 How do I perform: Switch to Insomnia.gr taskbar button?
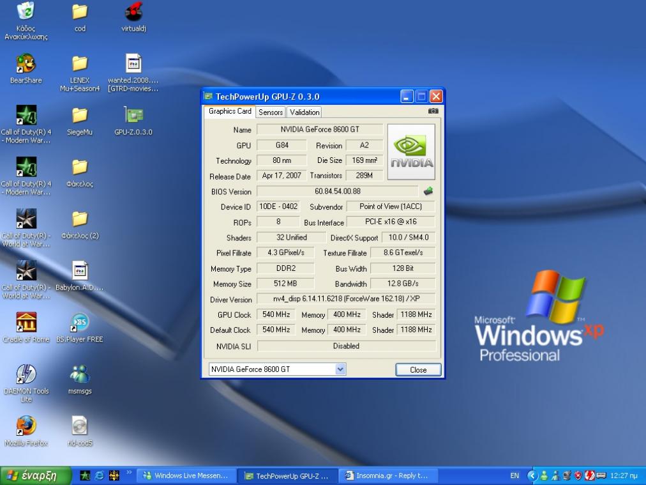tap(389, 475)
